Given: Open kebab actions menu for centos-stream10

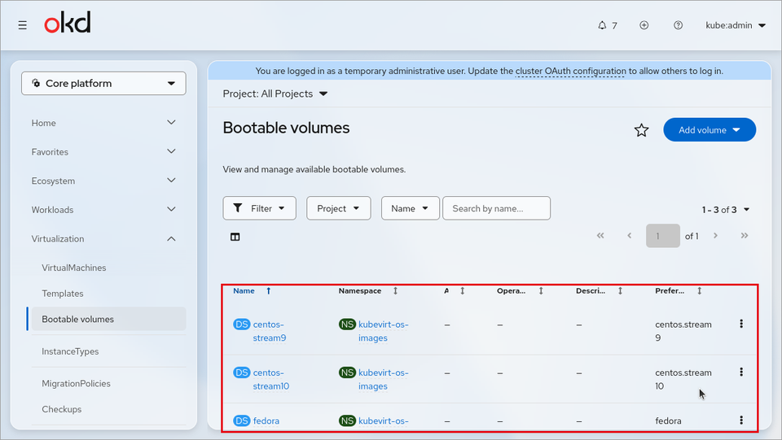Looking at the screenshot, I should coord(741,372).
